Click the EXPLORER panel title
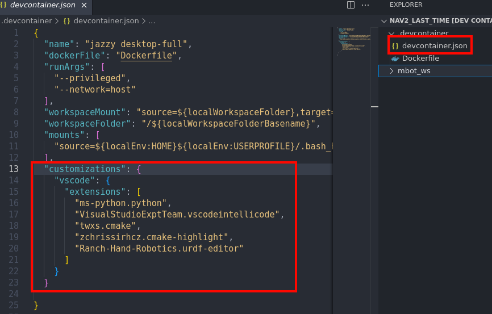 coord(406,5)
